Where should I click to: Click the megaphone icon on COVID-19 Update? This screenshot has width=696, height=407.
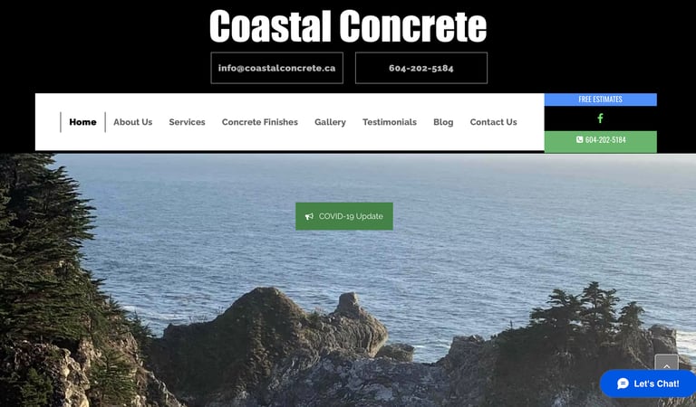click(x=309, y=216)
